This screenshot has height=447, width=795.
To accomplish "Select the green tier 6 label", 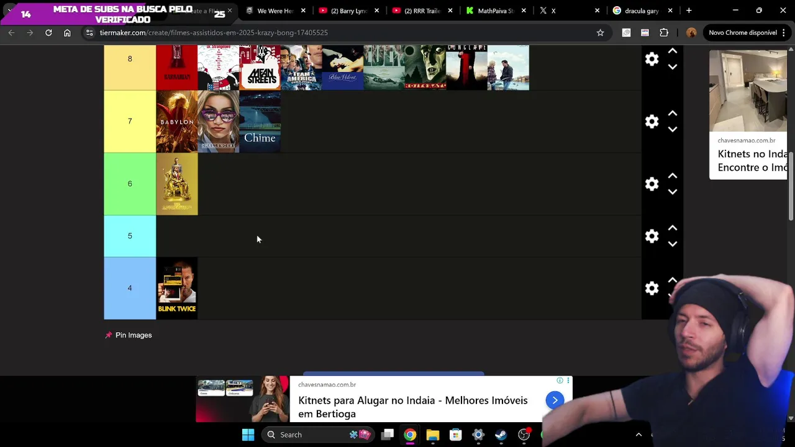I will (x=130, y=184).
